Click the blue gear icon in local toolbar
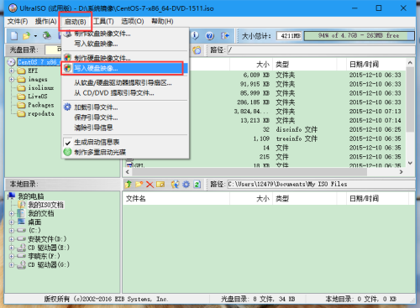420x308 pixels. (x=186, y=185)
